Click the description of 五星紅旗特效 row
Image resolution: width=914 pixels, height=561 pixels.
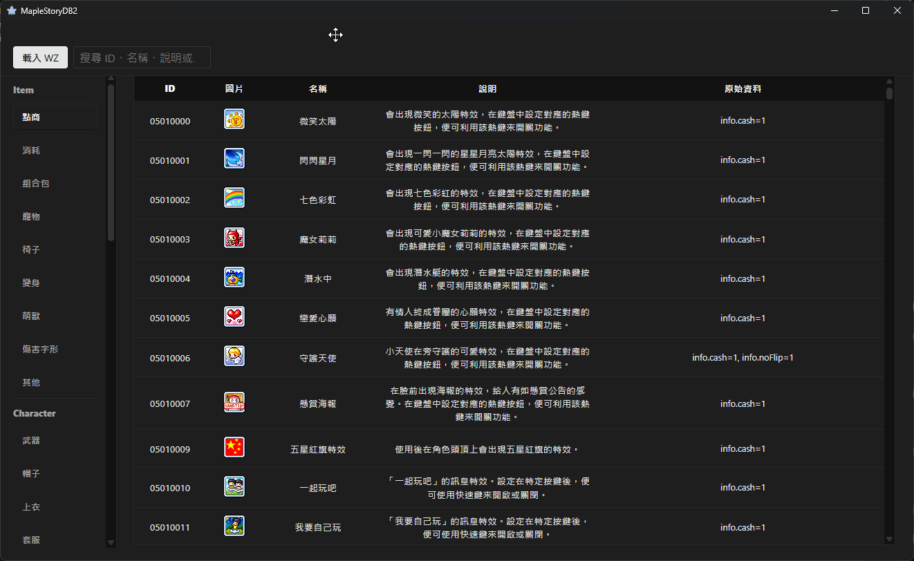487,449
